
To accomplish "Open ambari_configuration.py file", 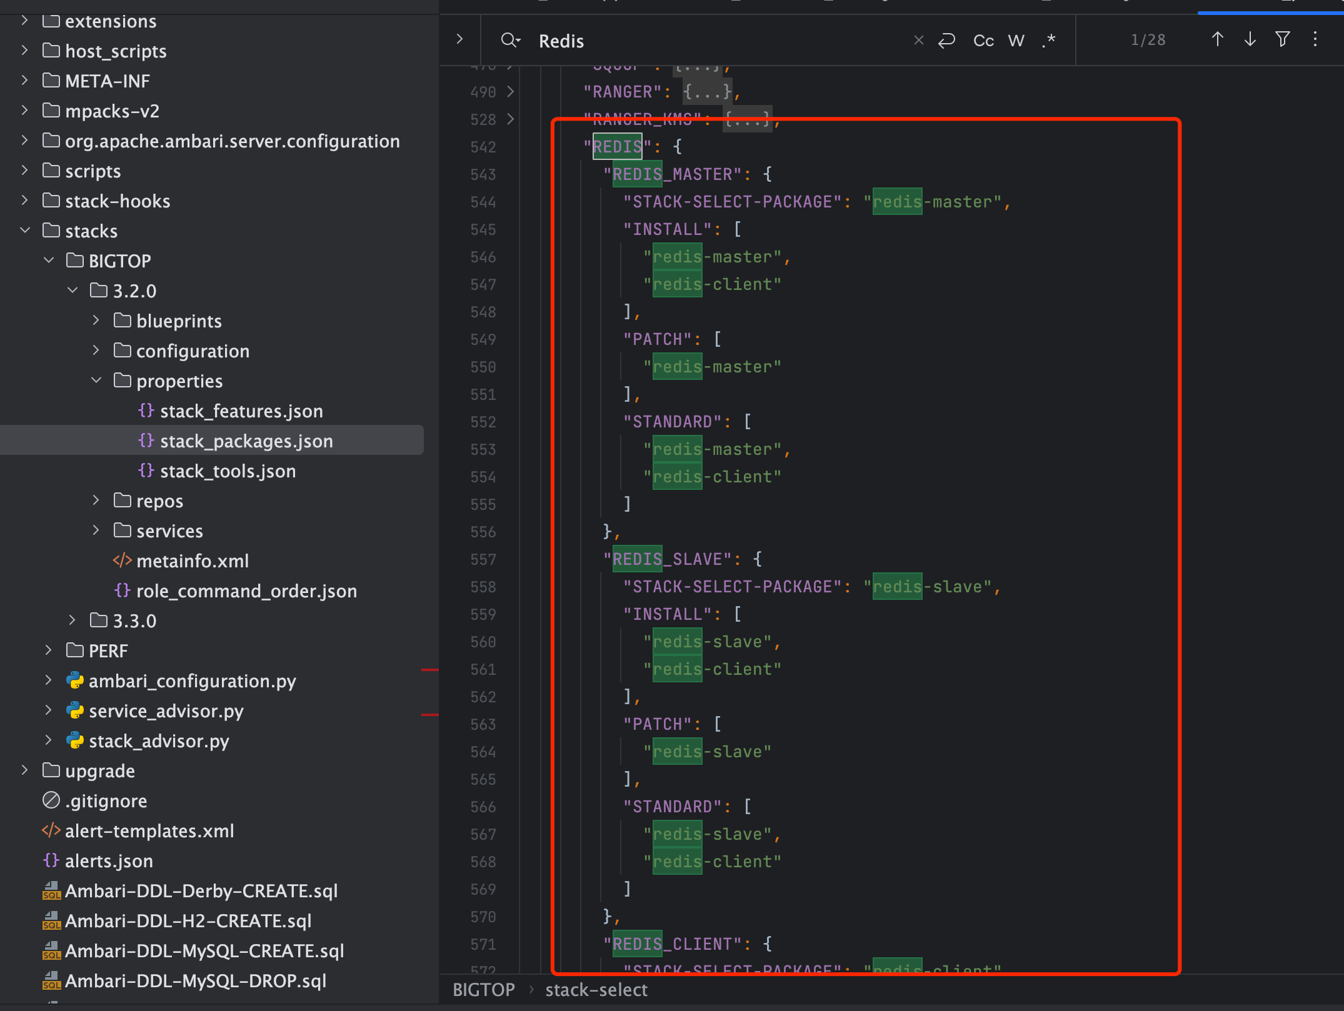I will [192, 680].
